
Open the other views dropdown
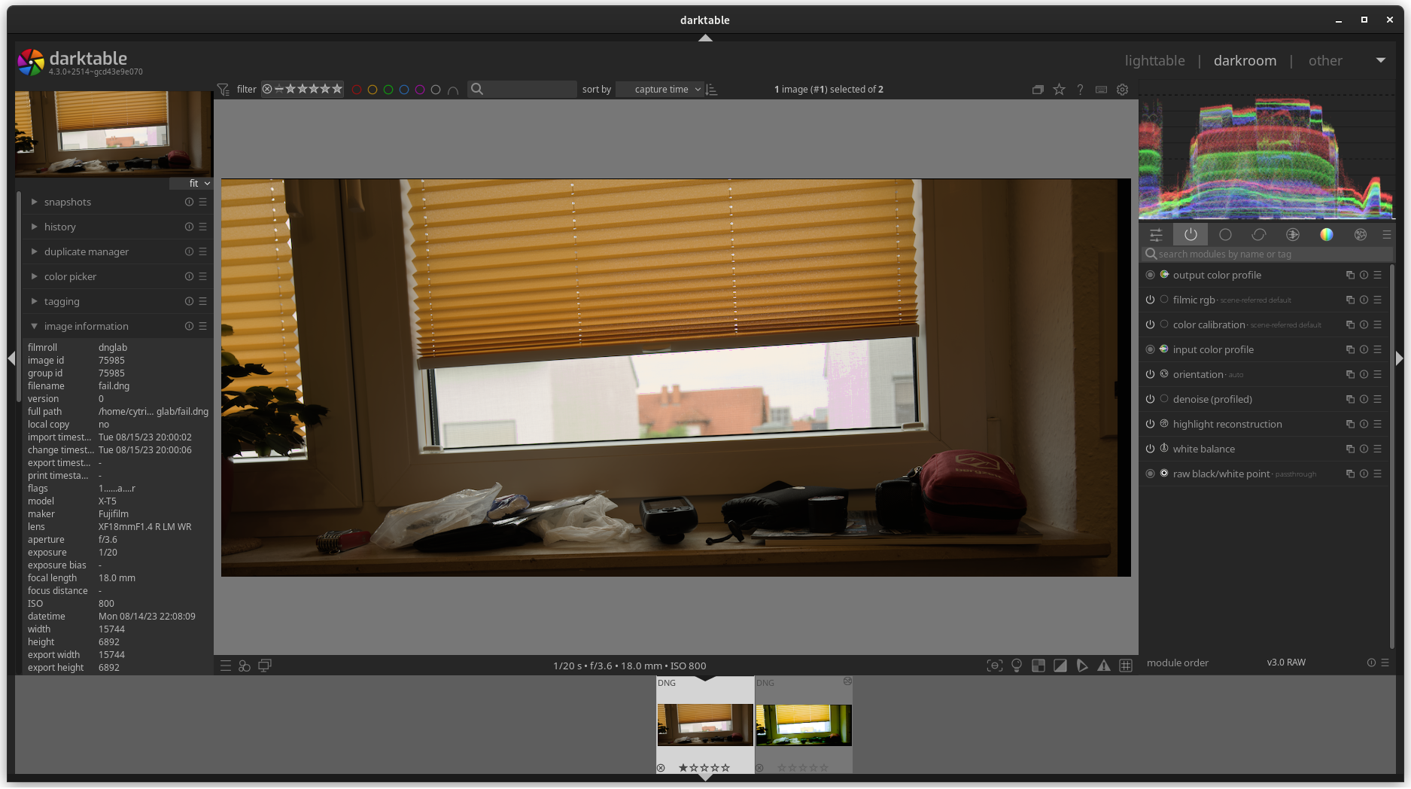click(1325, 60)
